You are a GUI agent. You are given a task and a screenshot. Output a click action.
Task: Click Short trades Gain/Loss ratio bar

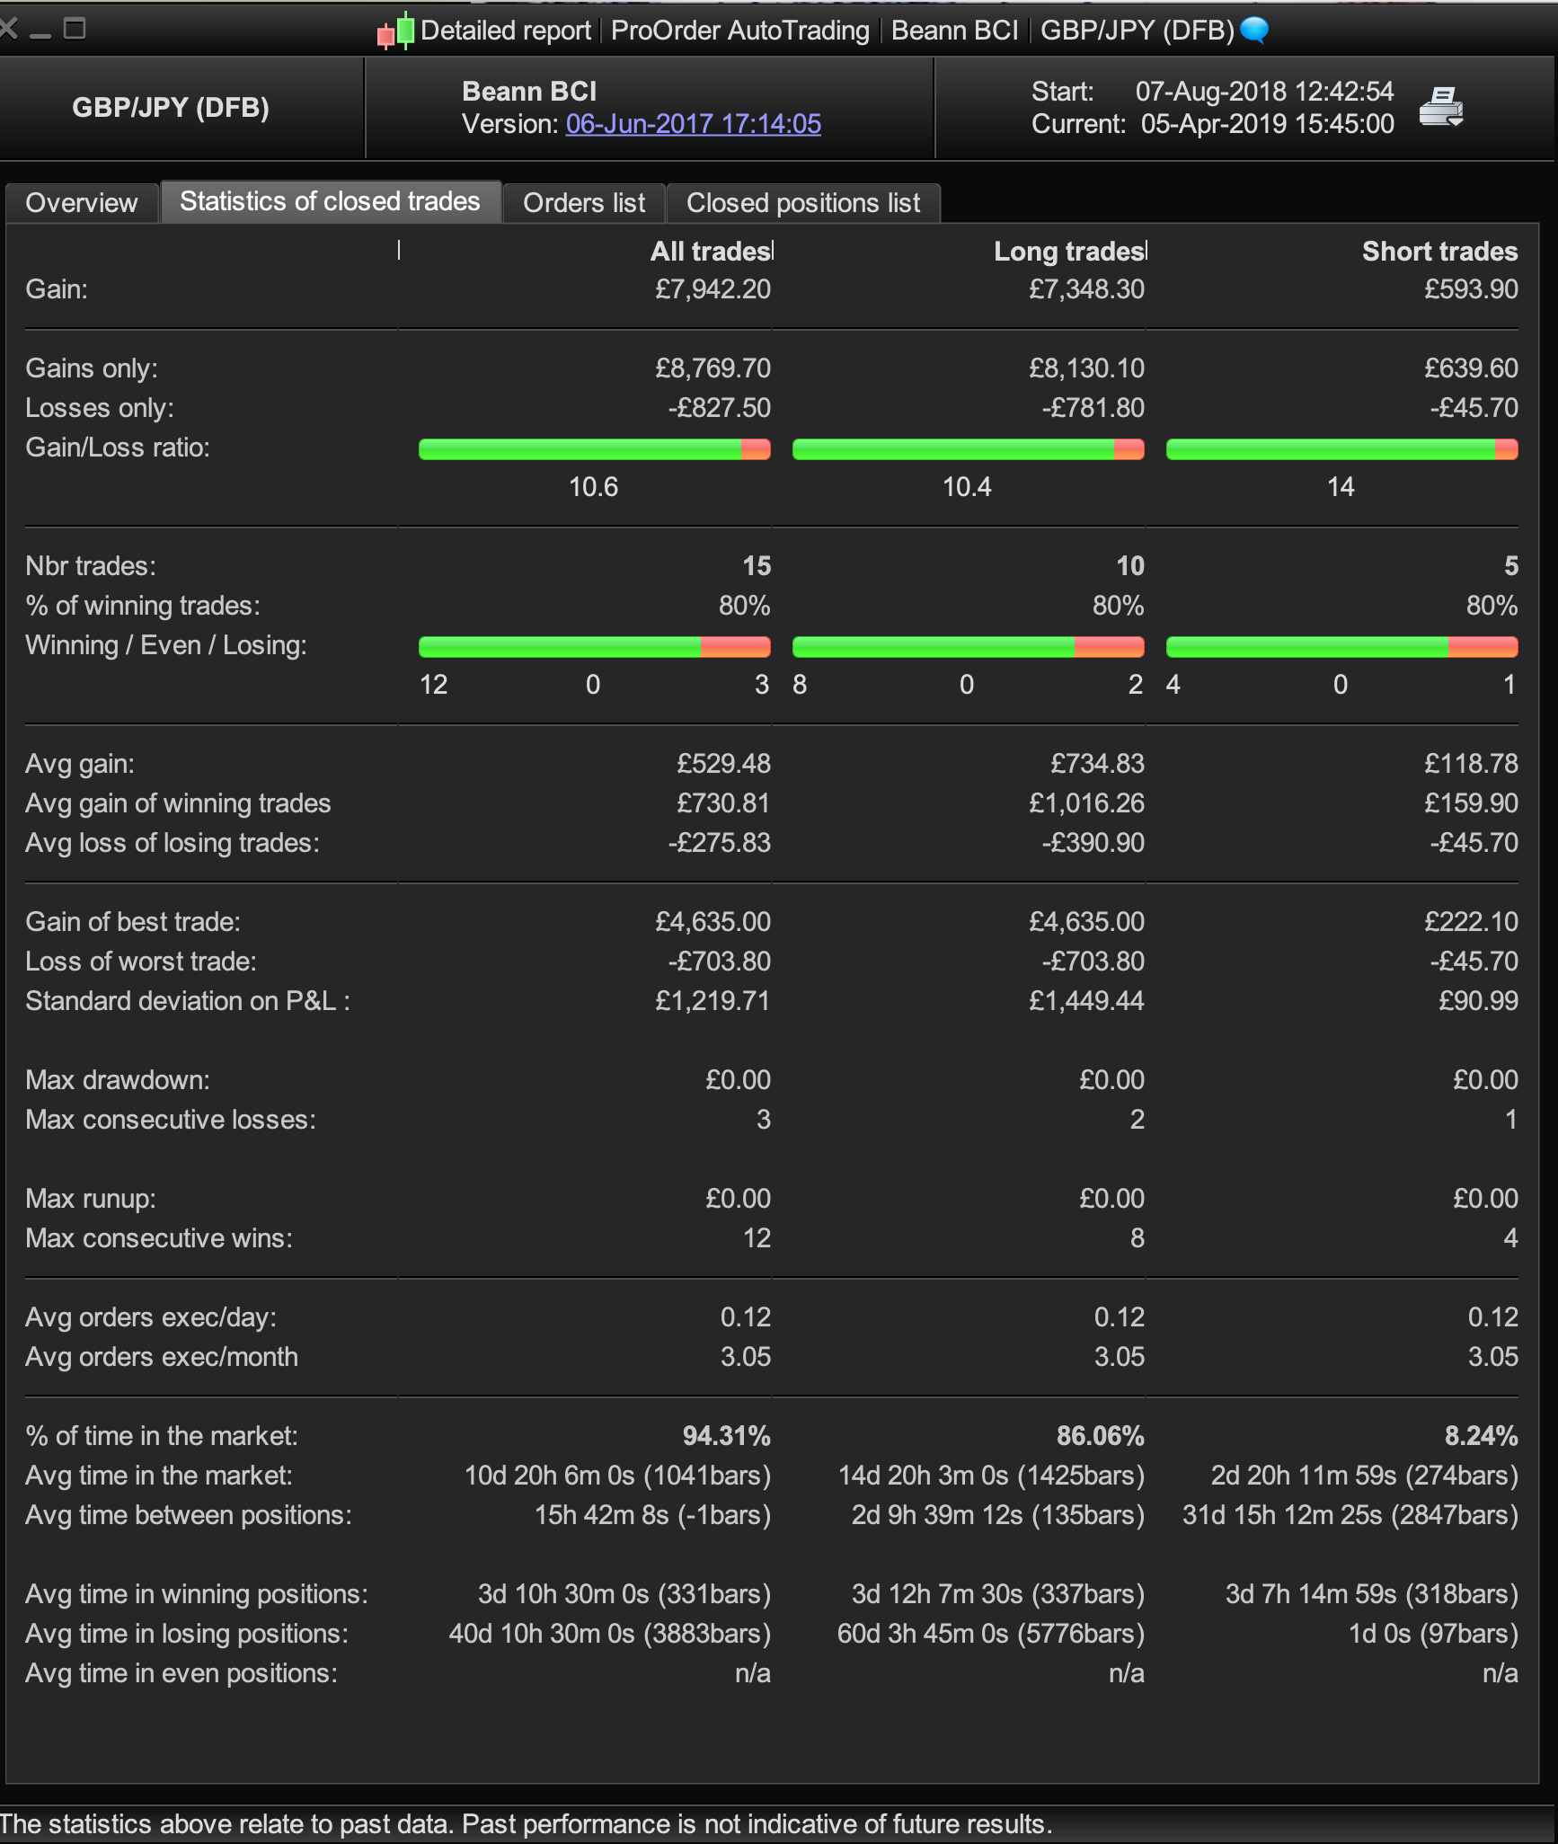click(x=1341, y=449)
